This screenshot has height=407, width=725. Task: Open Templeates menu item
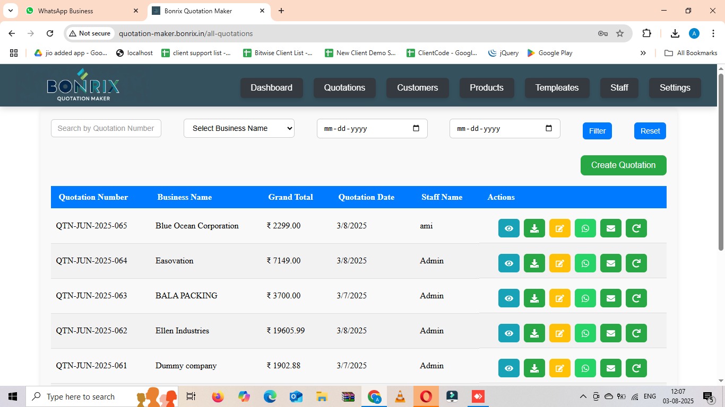(x=557, y=88)
